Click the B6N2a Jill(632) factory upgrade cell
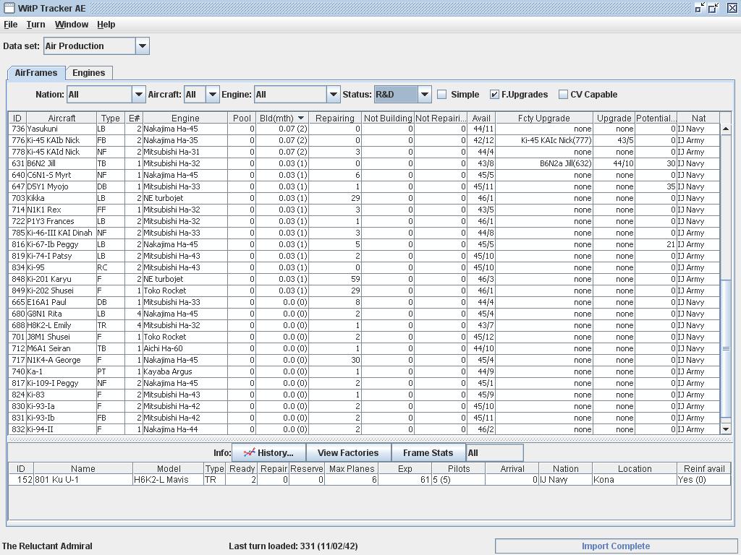741x555 pixels. 544,163
